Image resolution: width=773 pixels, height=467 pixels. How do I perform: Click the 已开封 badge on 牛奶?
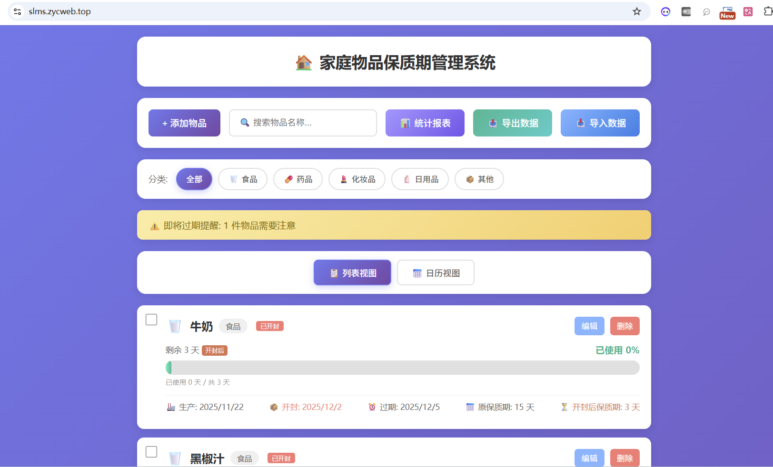(x=270, y=326)
